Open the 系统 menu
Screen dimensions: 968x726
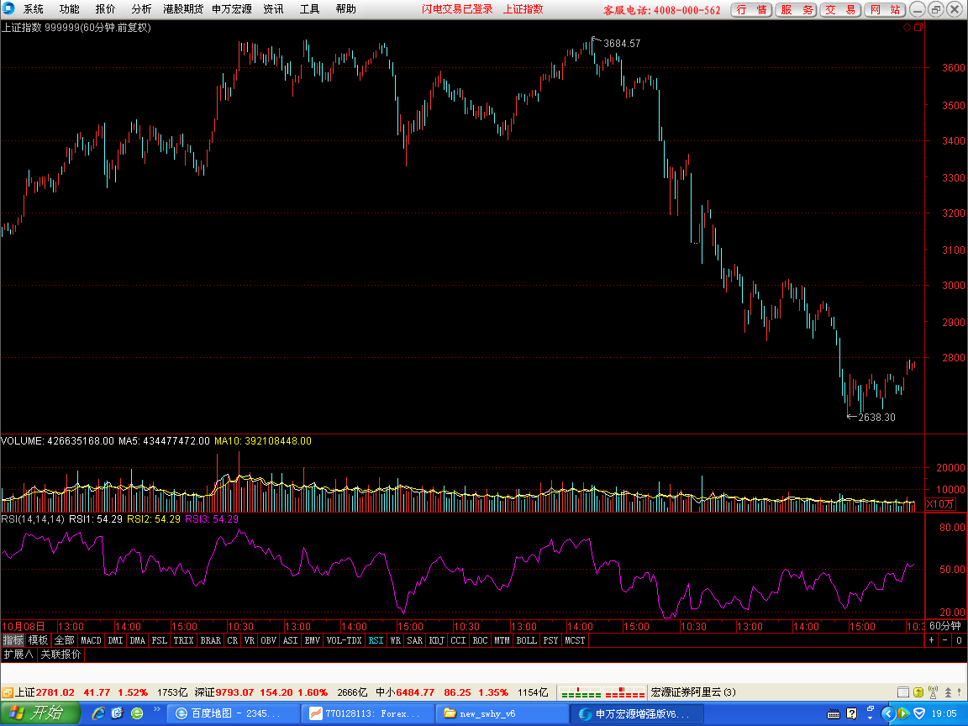pos(34,9)
